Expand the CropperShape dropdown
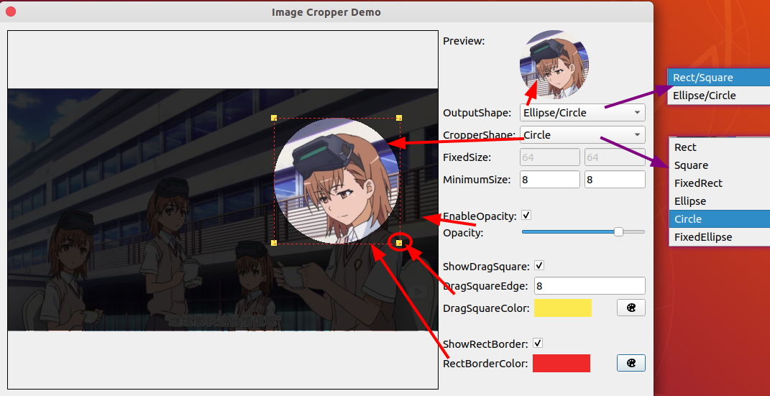Viewport: 770px width, 396px height. (x=582, y=135)
